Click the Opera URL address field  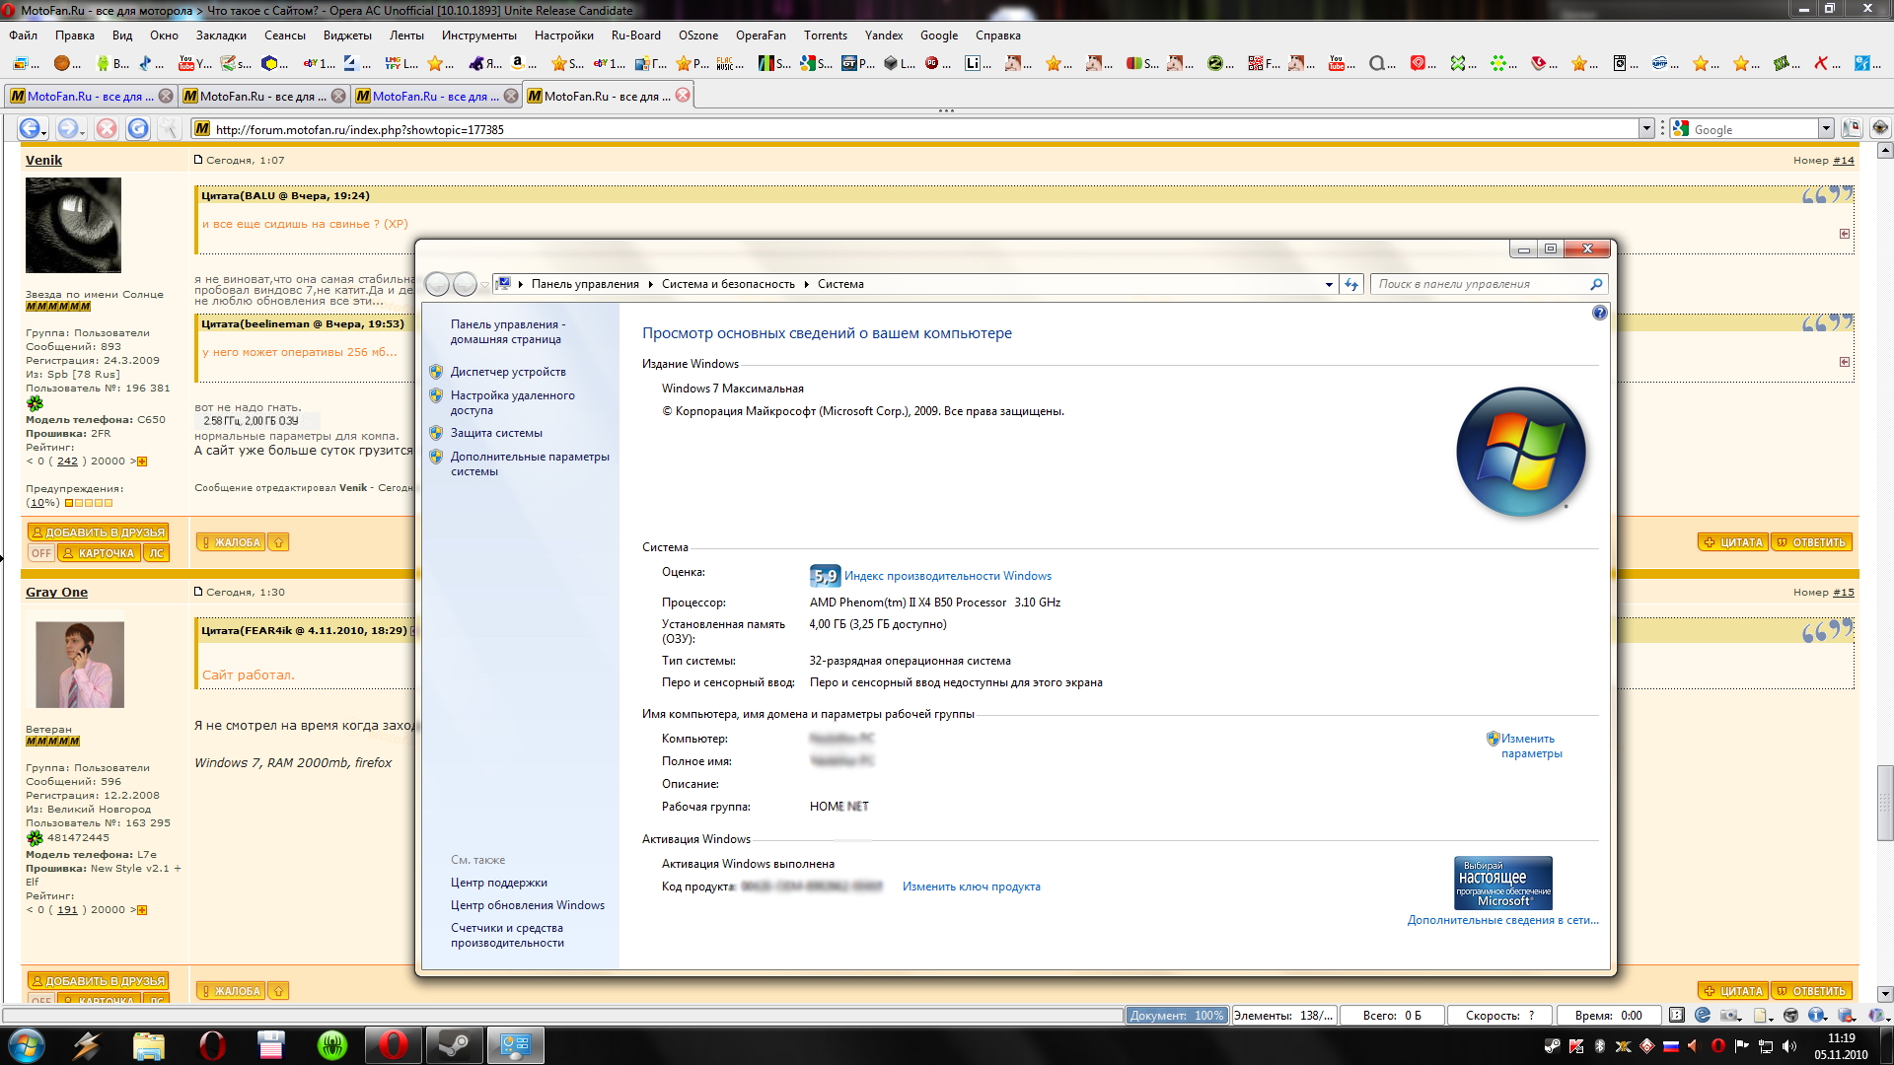point(923,129)
